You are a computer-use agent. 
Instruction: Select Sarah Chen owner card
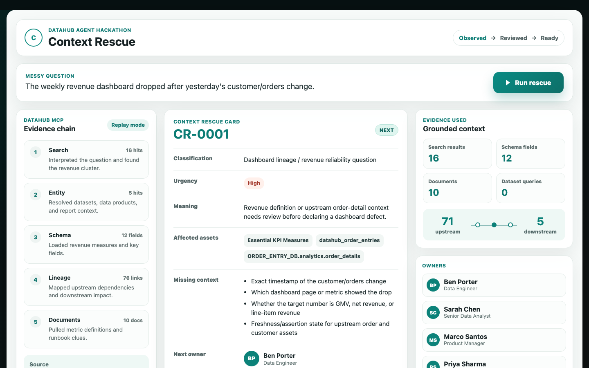point(494,312)
